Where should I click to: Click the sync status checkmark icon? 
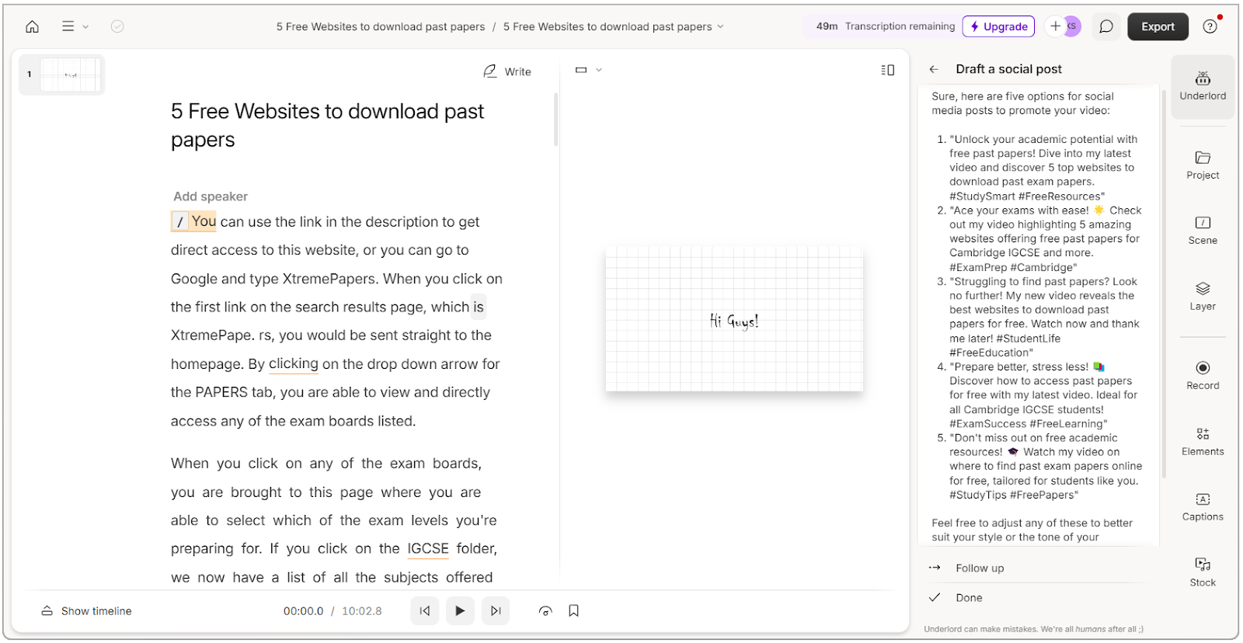[x=117, y=26]
